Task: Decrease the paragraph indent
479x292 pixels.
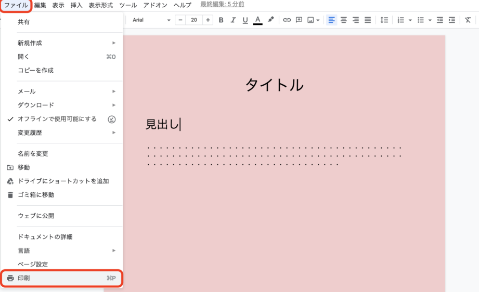Action: click(440, 20)
